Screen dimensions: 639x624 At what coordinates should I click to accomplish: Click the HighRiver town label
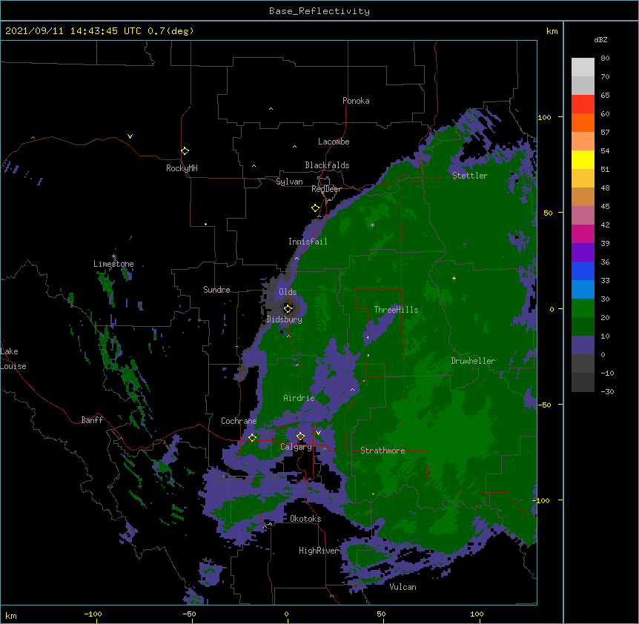[x=319, y=551]
